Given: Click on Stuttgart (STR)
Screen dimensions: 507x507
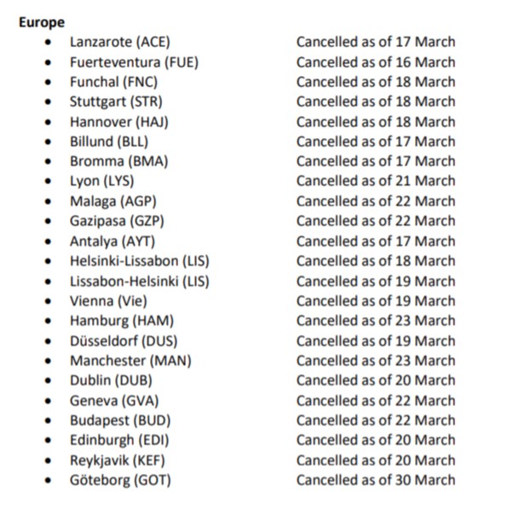Looking at the screenshot, I should point(116,102).
